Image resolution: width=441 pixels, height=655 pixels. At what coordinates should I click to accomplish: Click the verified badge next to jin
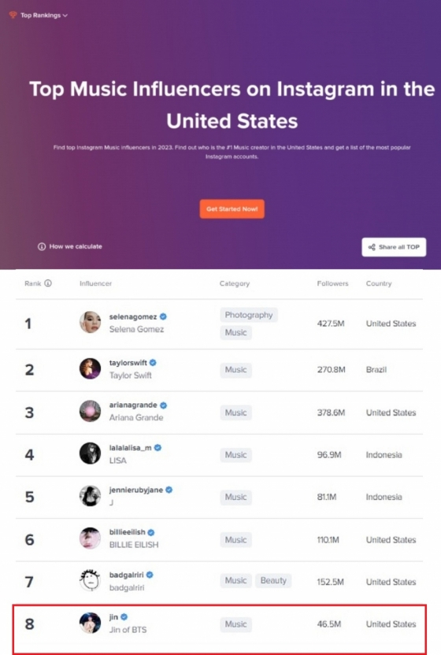[124, 616]
